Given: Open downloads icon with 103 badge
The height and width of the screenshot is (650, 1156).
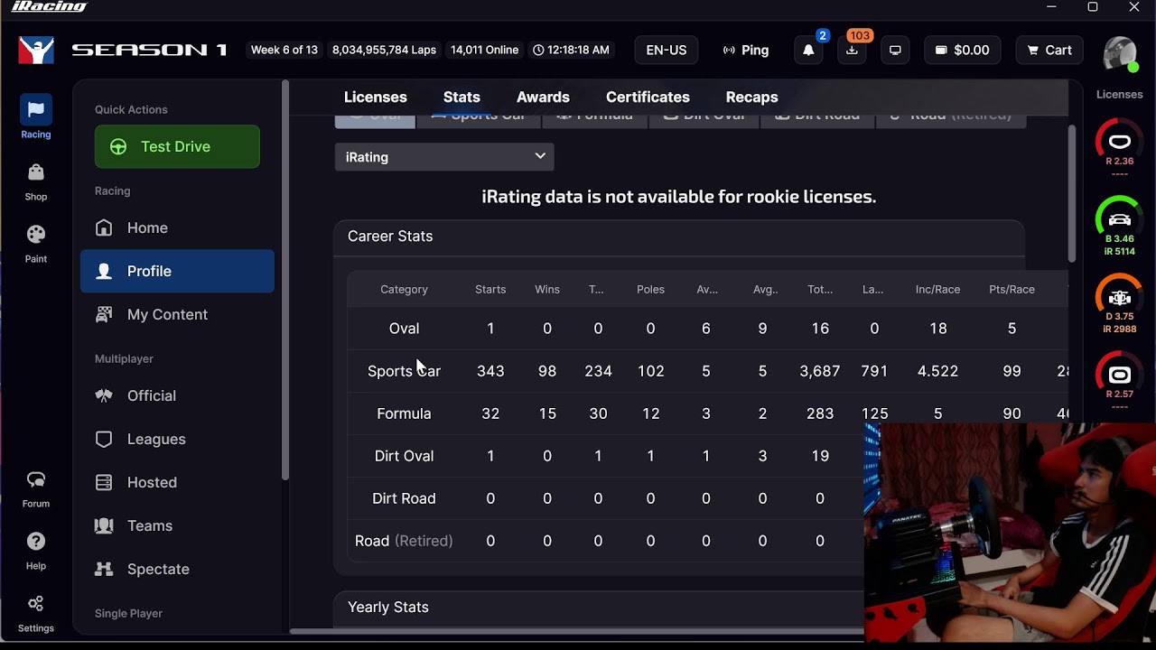Looking at the screenshot, I should click(852, 51).
